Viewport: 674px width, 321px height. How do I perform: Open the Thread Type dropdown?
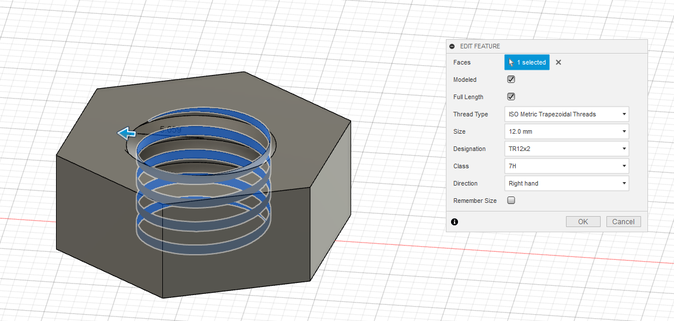566,114
